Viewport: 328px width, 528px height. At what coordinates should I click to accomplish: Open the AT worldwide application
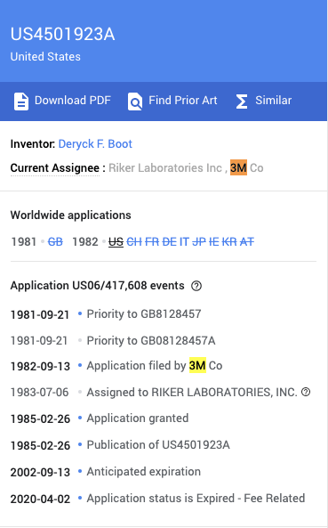click(x=247, y=242)
